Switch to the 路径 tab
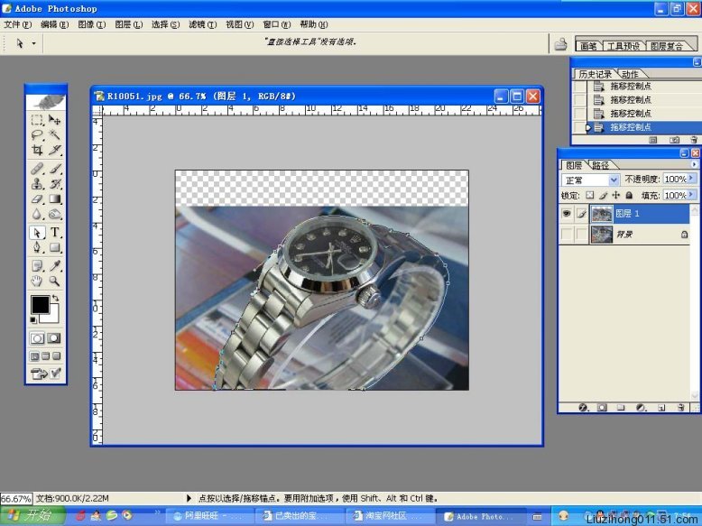This screenshot has width=702, height=526. pyautogui.click(x=600, y=165)
